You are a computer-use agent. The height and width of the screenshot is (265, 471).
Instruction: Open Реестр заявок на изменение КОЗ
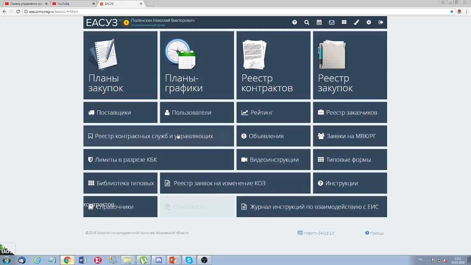pos(235,183)
